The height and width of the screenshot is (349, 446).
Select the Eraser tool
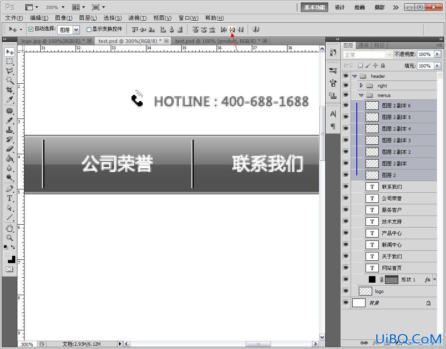click(10, 149)
